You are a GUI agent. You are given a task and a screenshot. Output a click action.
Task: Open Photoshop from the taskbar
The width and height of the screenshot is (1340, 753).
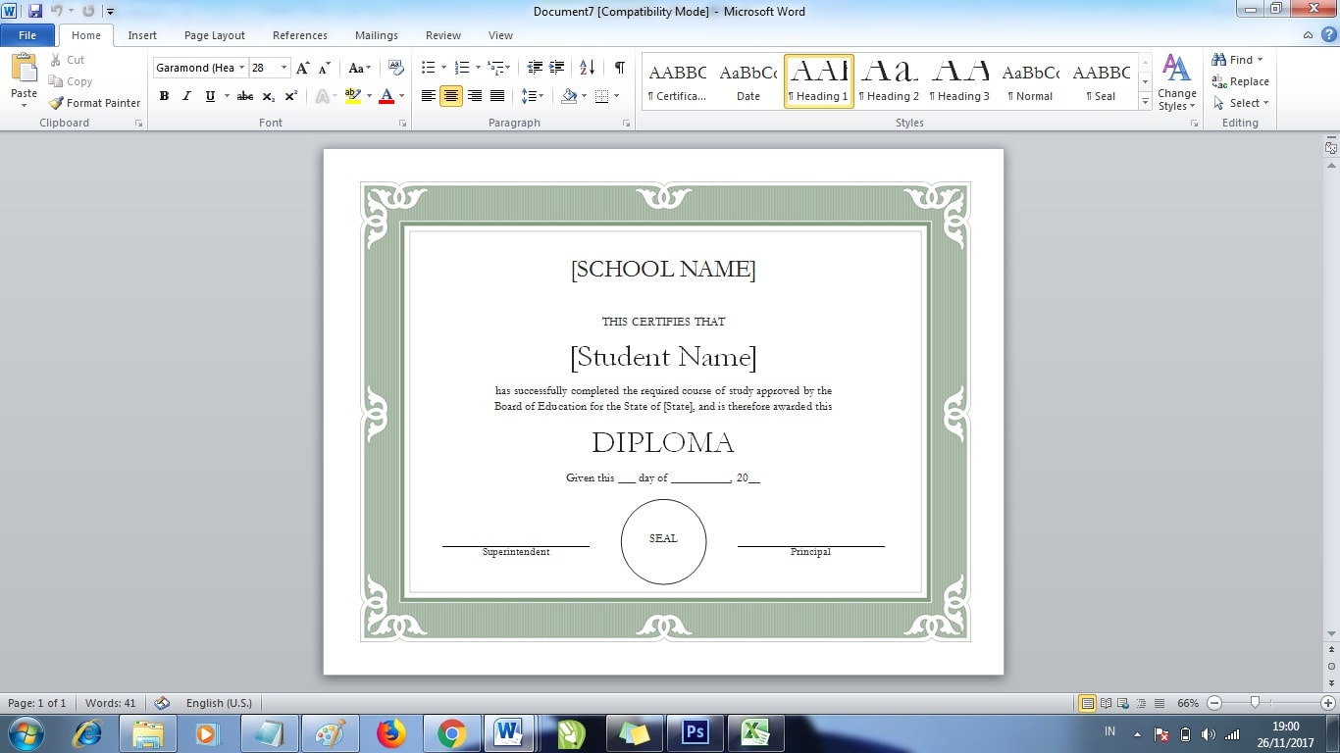696,733
